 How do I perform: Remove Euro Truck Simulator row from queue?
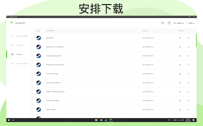point(188,101)
